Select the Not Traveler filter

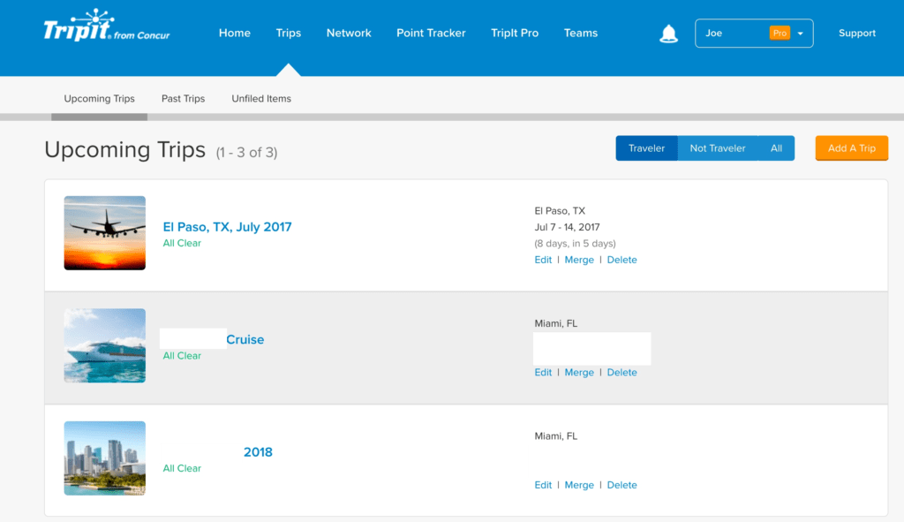(x=717, y=148)
